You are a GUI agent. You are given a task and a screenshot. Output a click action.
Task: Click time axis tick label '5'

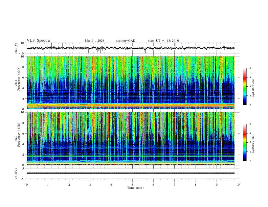(x=132, y=185)
